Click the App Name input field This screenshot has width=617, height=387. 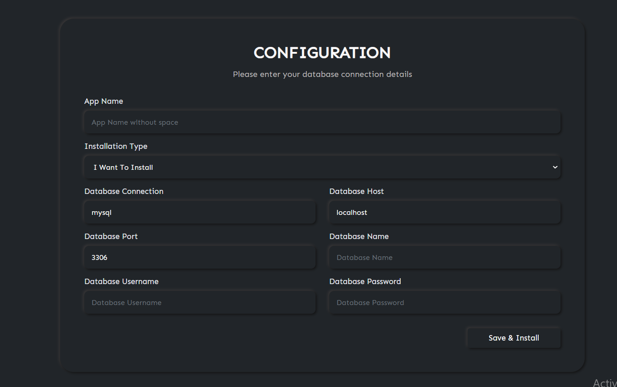322,122
